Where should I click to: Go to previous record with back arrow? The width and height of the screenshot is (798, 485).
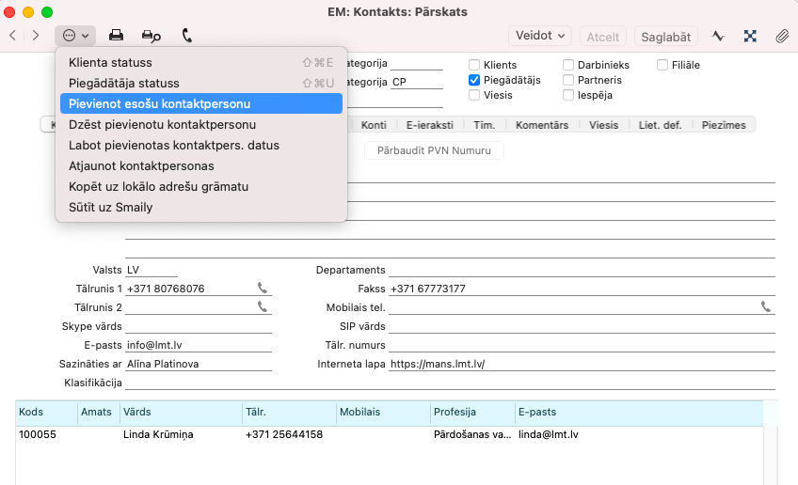click(x=13, y=36)
